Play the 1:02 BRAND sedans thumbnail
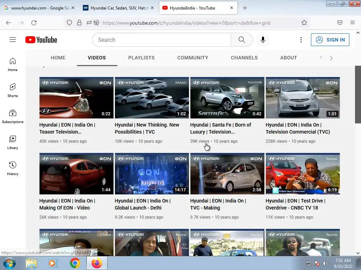 [x=152, y=98]
